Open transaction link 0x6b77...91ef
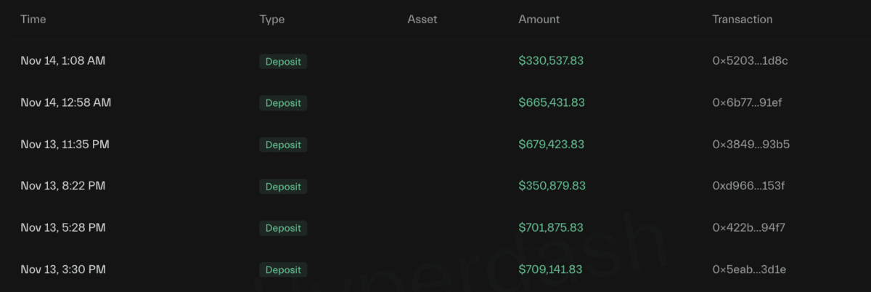 coord(747,102)
